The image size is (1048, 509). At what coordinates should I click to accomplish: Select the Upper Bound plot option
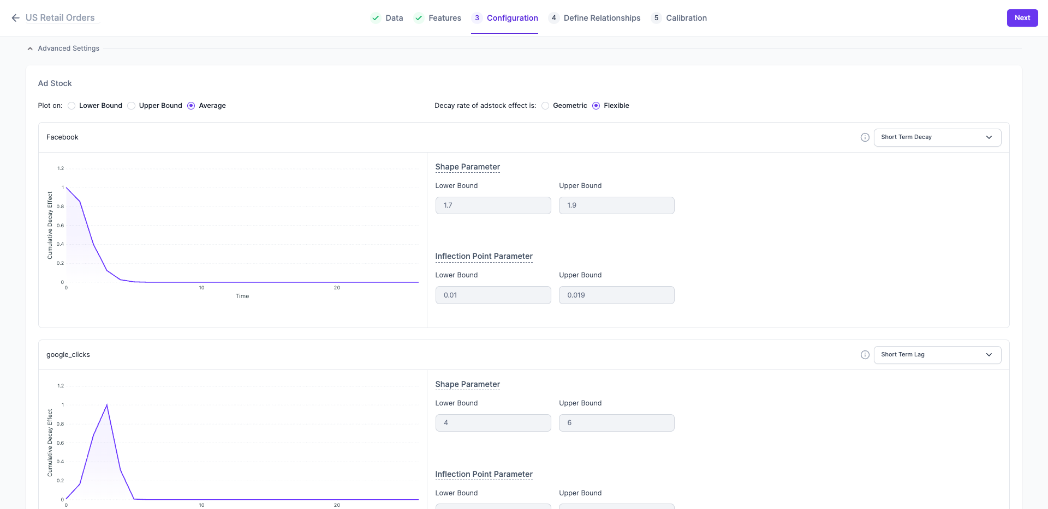click(131, 106)
